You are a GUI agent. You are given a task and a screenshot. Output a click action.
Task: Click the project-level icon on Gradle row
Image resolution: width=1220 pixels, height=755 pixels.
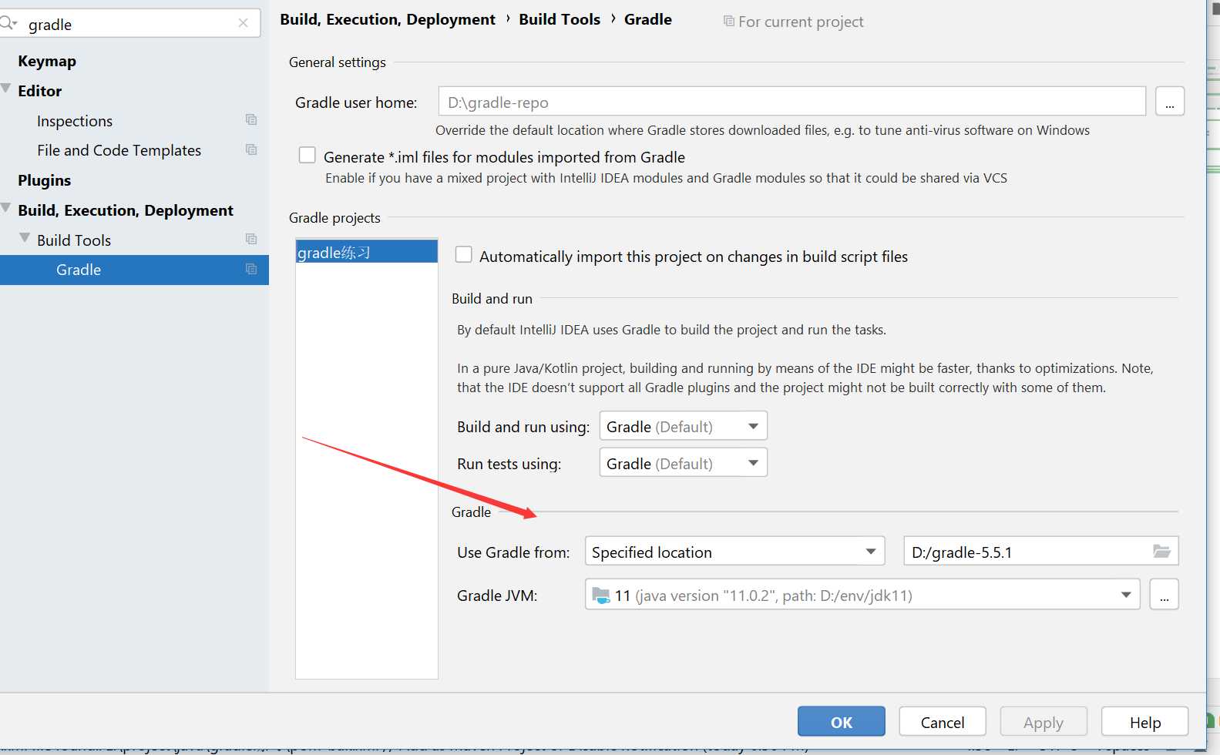coord(251,269)
